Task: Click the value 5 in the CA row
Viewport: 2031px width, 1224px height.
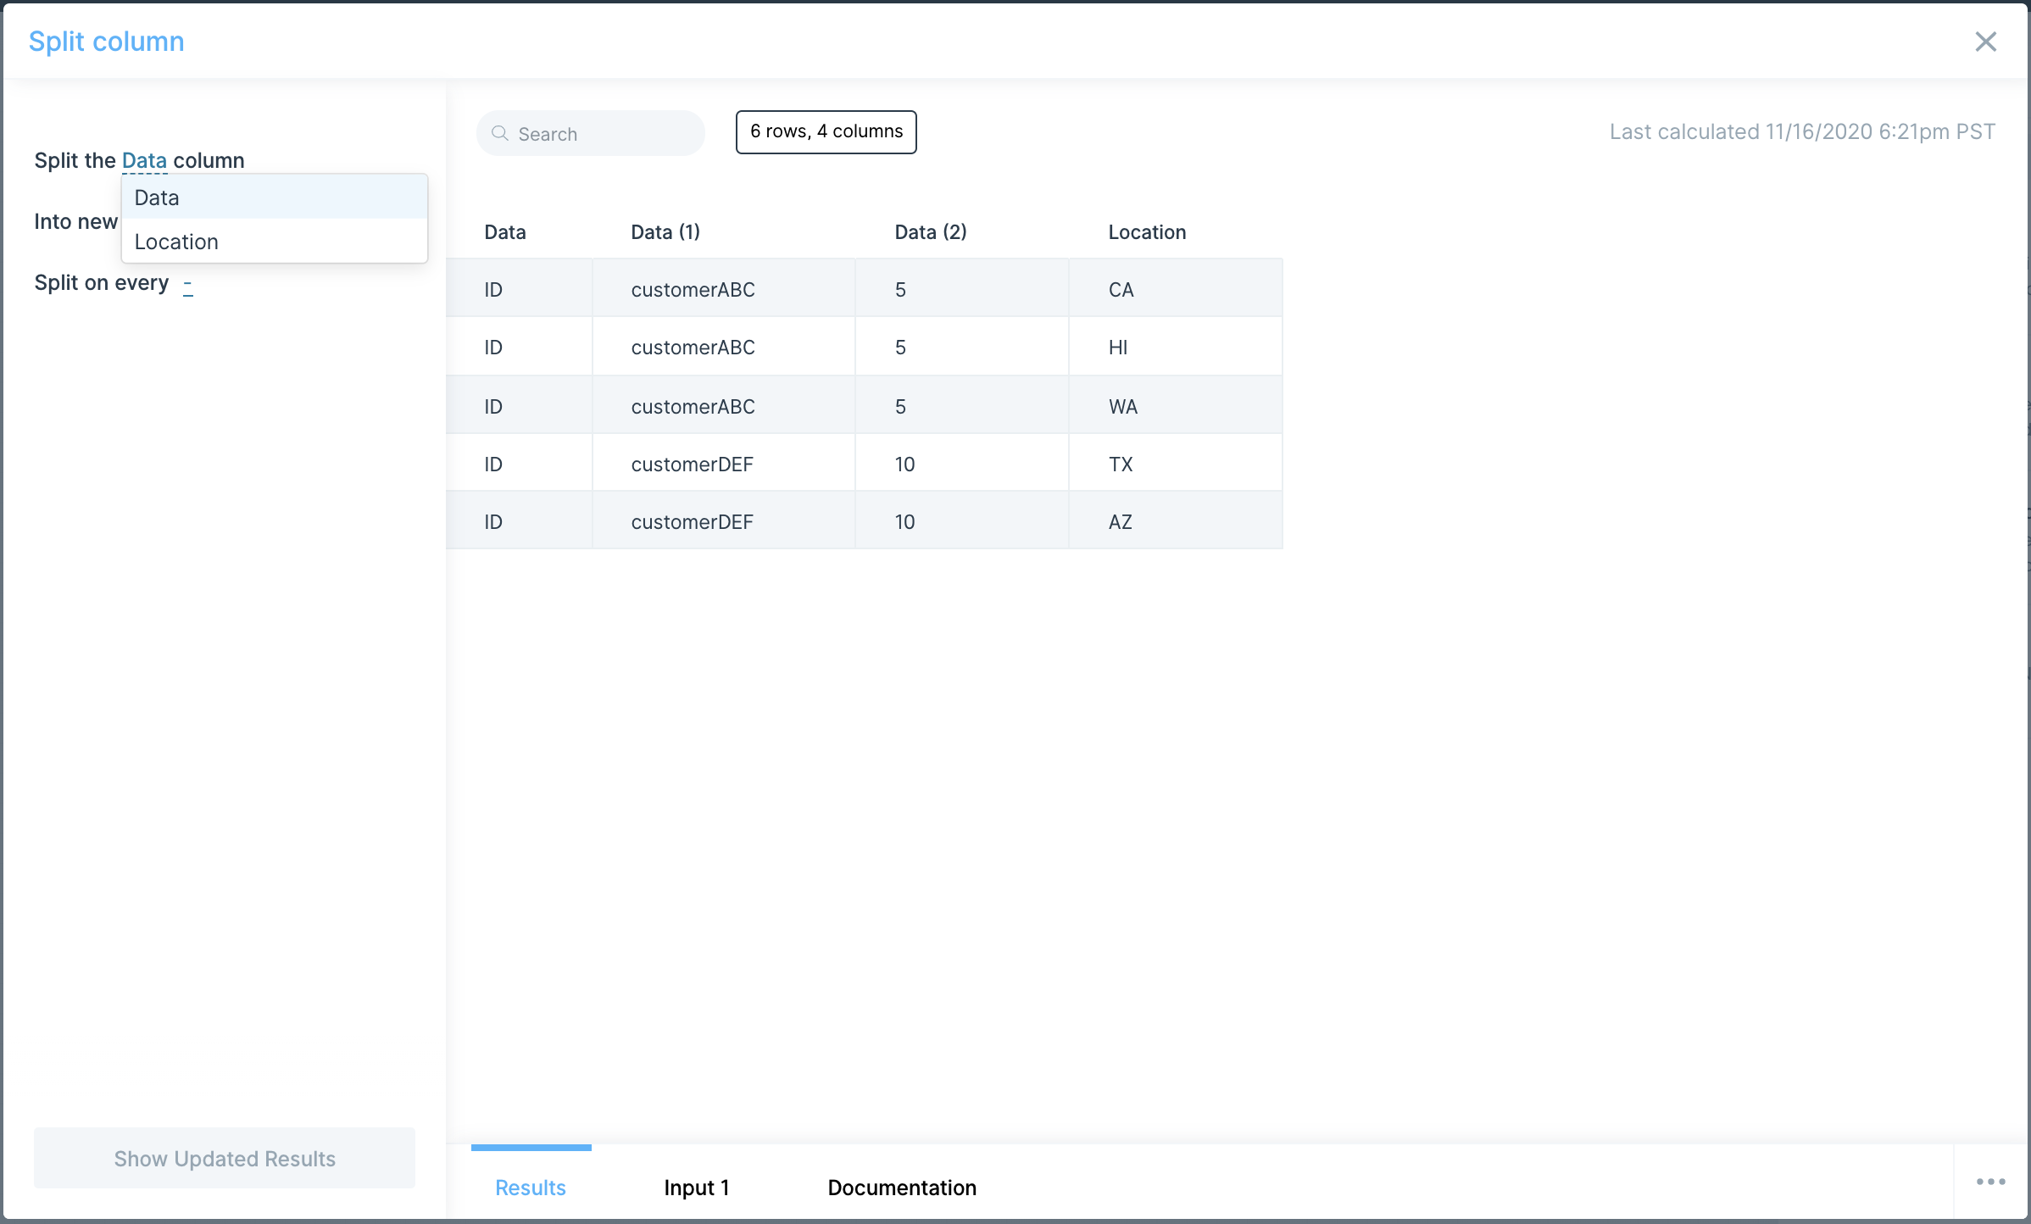Action: coord(962,289)
